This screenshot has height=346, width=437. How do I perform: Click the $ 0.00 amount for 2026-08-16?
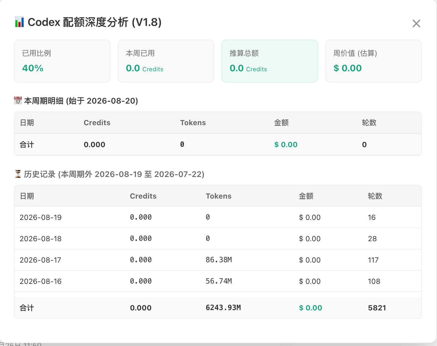[x=310, y=281]
